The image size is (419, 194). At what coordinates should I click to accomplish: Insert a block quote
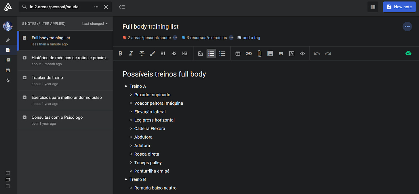[x=281, y=53]
